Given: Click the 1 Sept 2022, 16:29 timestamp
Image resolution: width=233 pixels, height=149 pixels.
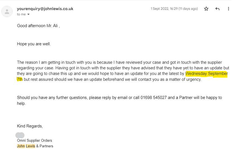Looking at the screenshot, I should 164,9.
